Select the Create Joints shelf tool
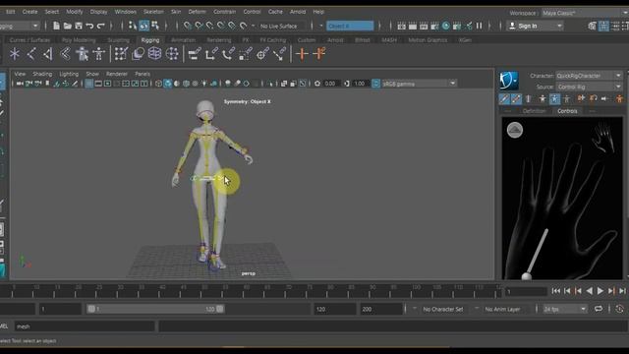This screenshot has width=629, height=354. click(31, 54)
